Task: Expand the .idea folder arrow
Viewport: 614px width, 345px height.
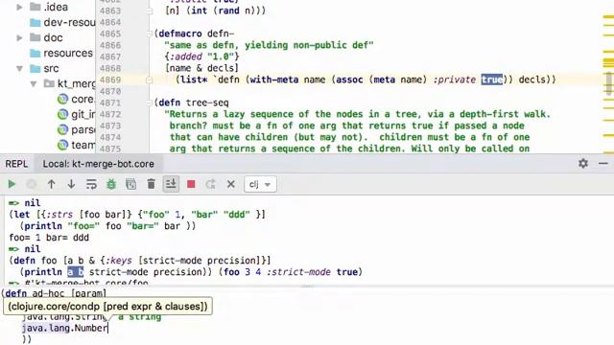Action: point(19,7)
